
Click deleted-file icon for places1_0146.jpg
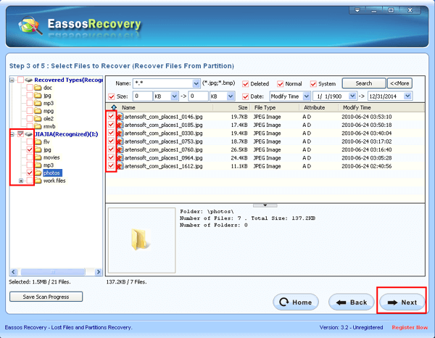[x=120, y=117]
